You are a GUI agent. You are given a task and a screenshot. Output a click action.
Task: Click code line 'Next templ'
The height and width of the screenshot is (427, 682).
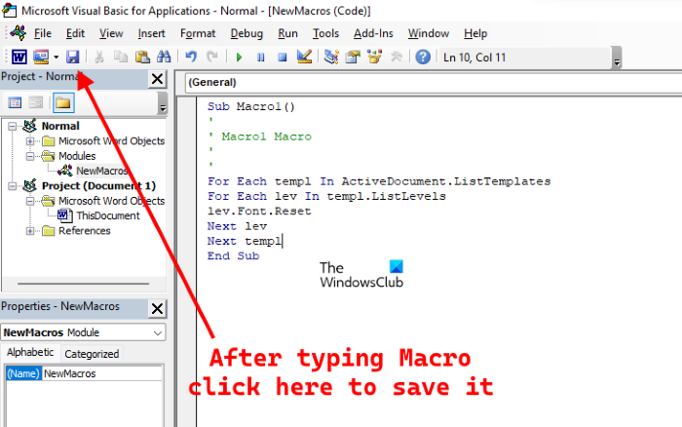tap(245, 241)
